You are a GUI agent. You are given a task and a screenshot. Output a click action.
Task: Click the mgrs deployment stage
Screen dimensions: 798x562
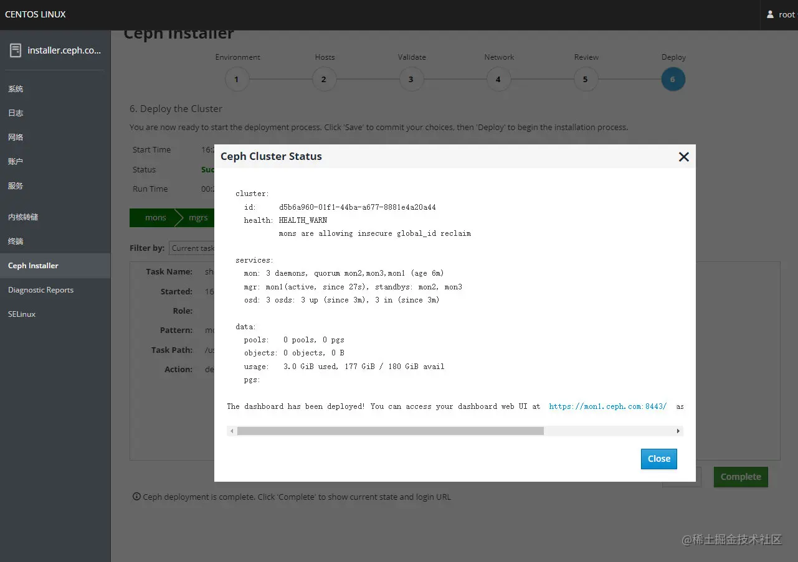click(198, 218)
